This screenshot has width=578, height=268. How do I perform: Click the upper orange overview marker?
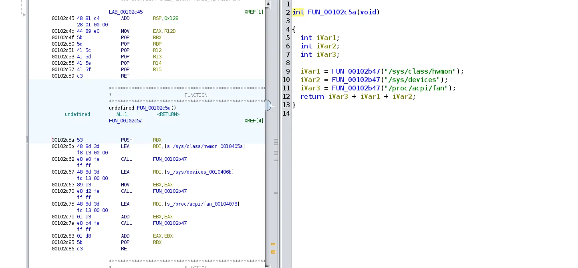click(x=273, y=244)
